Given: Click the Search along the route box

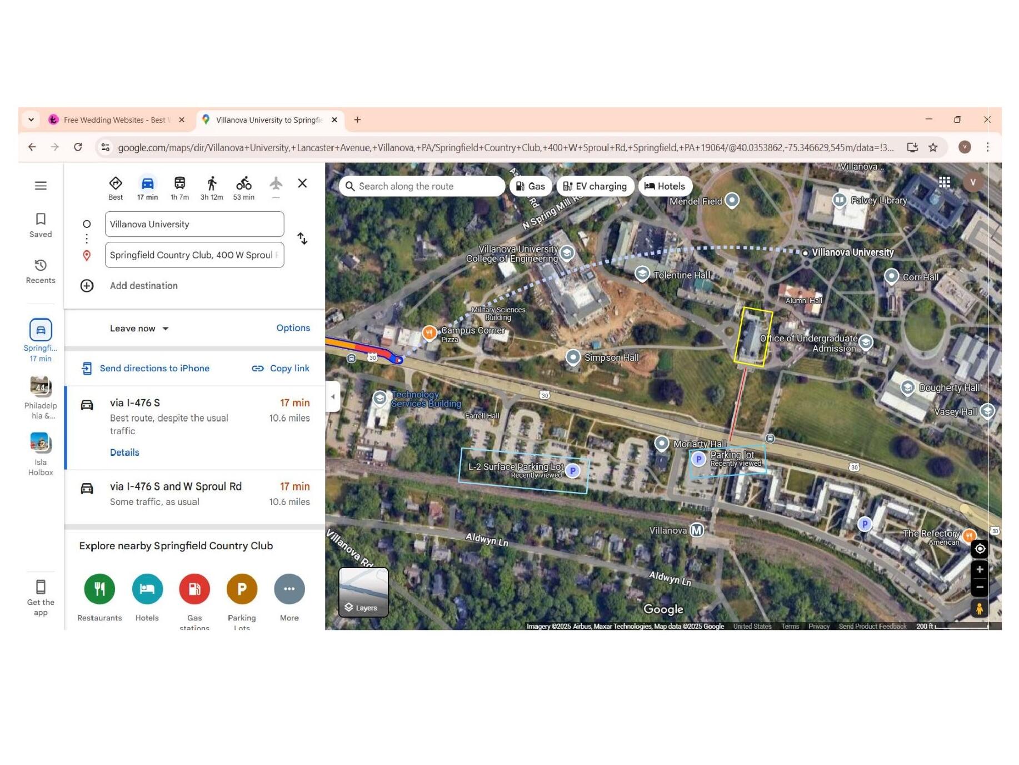Looking at the screenshot, I should 422,186.
